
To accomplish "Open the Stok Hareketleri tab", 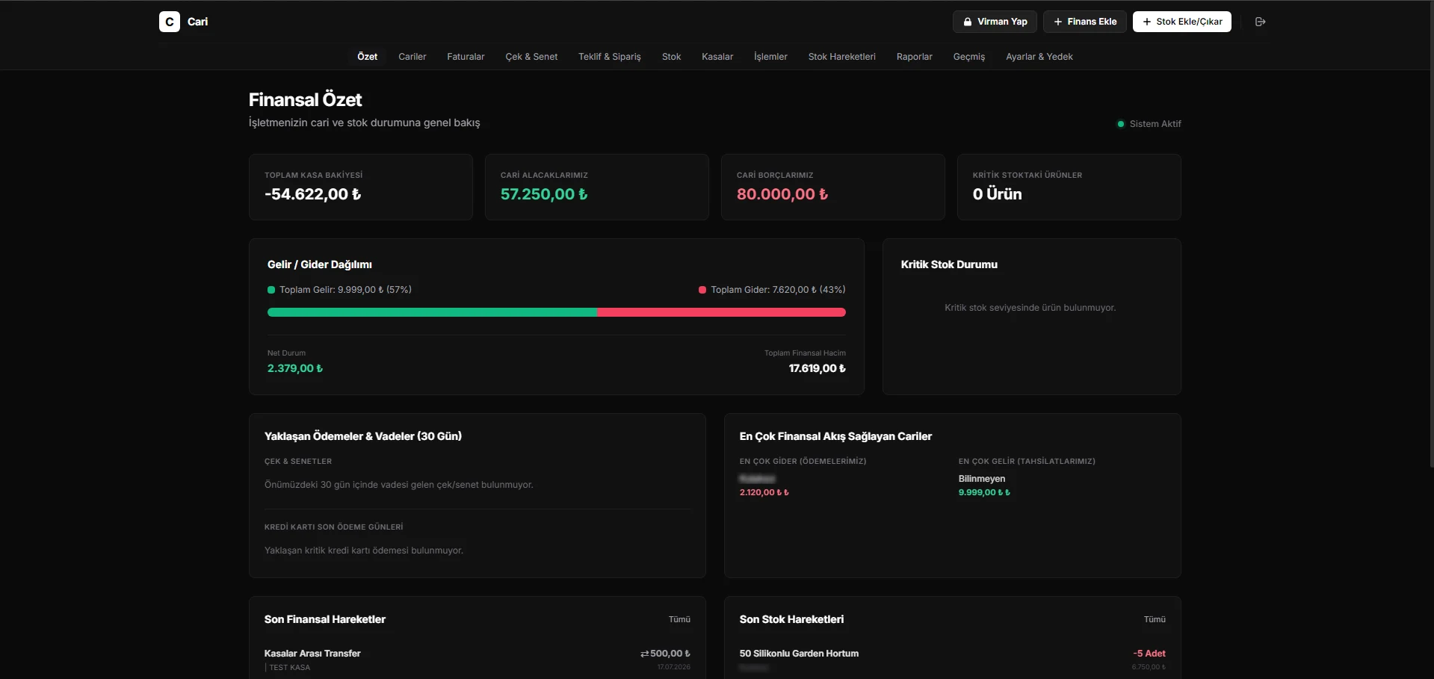I will pos(841,57).
